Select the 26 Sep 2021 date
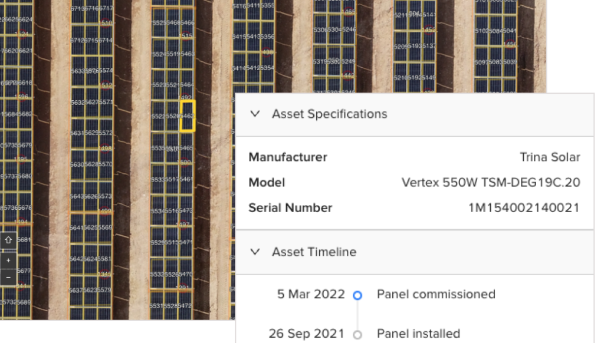The width and height of the screenshot is (604, 343). 306,334
